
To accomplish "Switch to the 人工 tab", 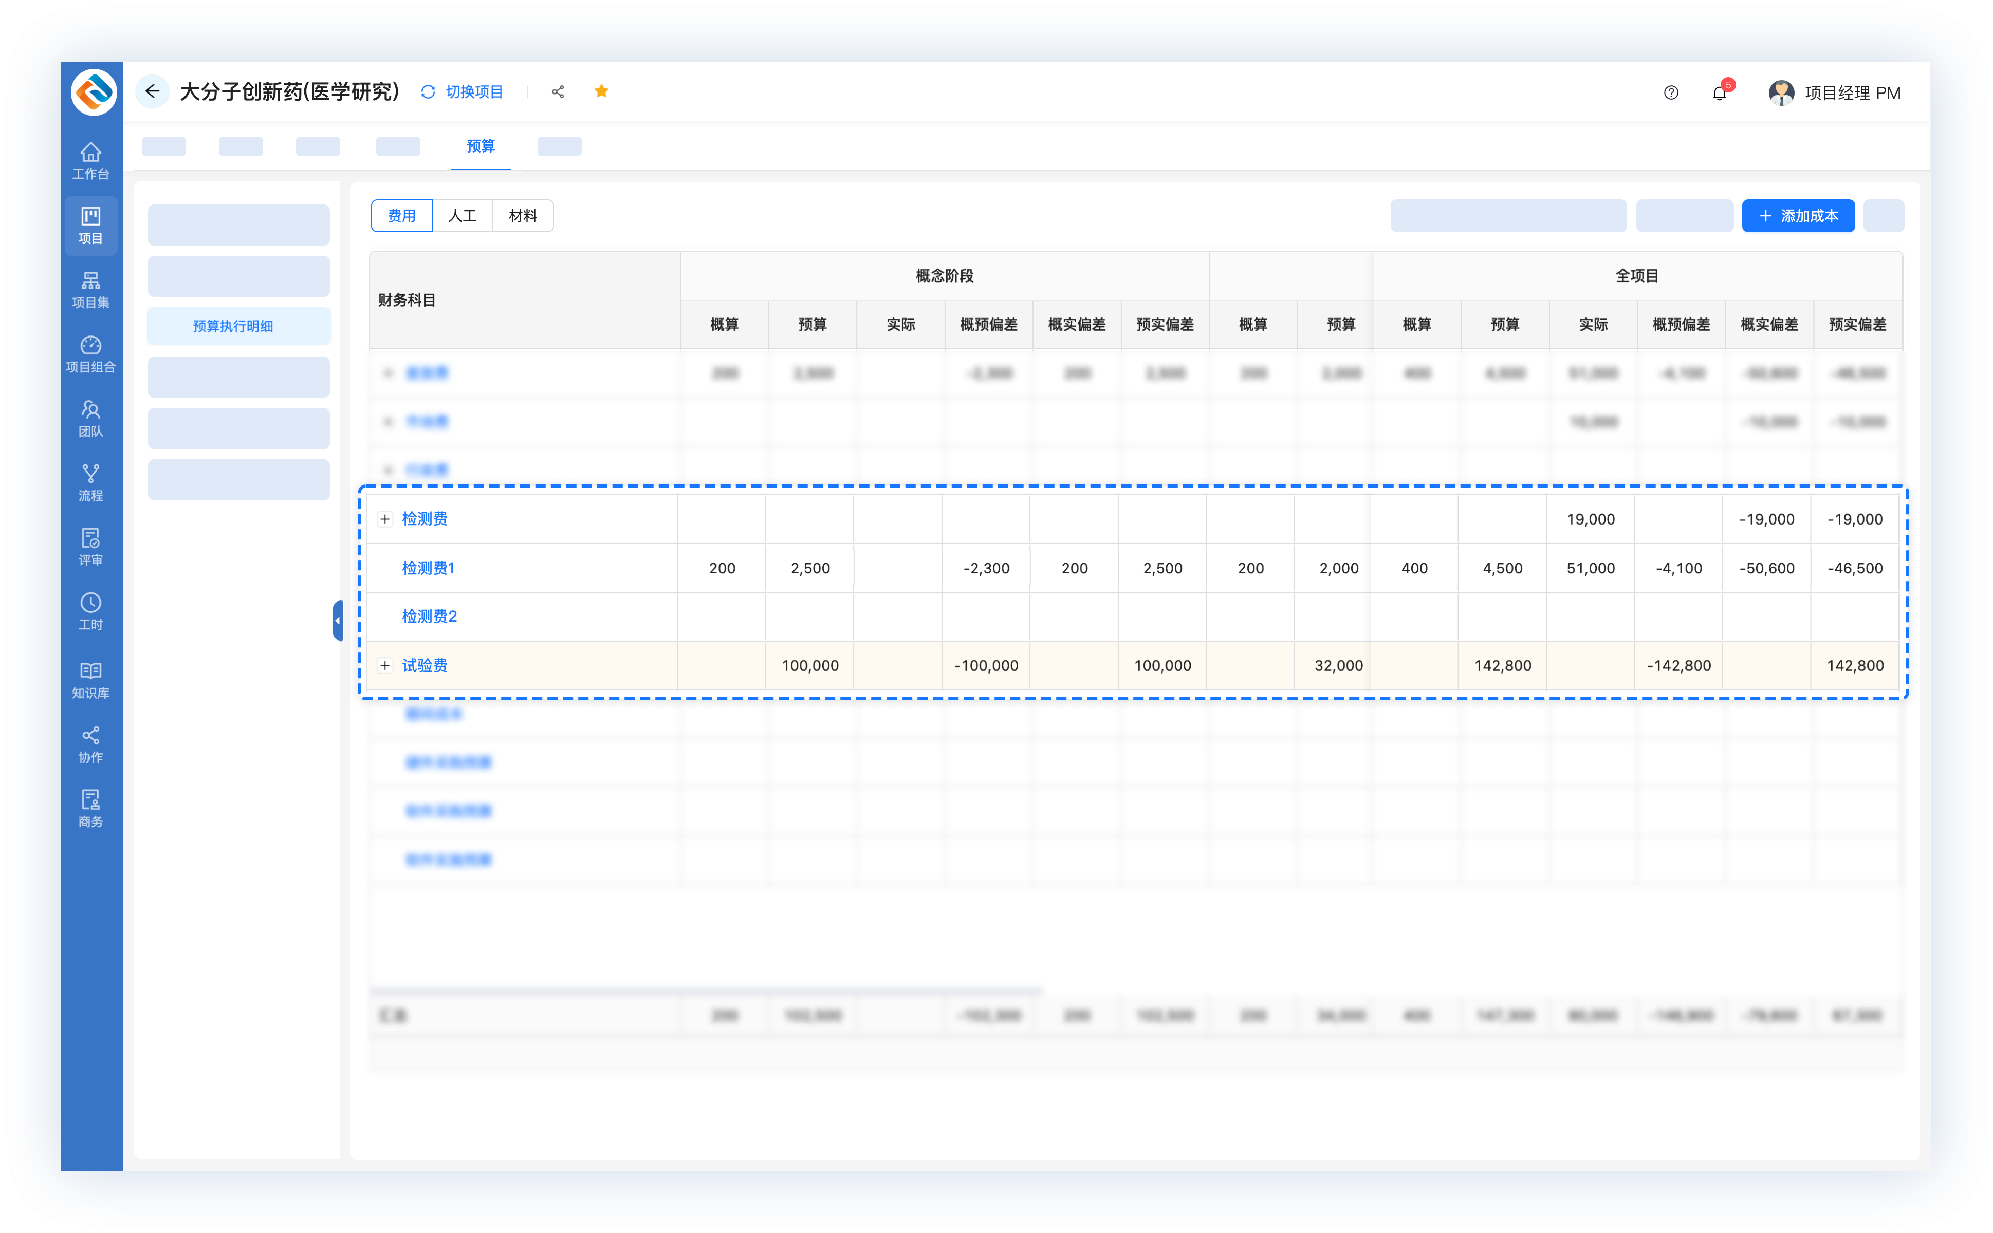I will click(463, 216).
